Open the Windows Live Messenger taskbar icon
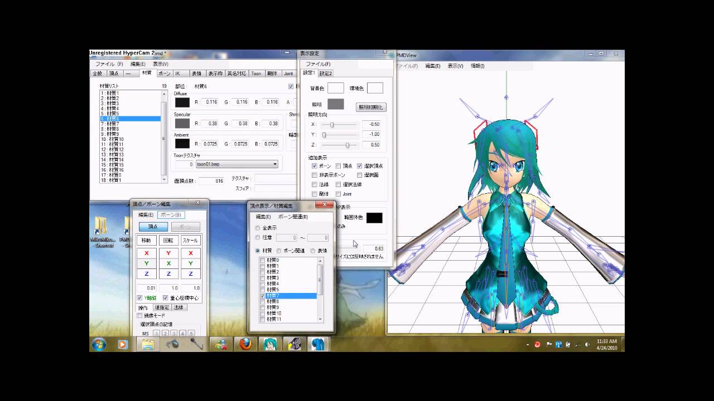This screenshot has width=714, height=401. [221, 344]
